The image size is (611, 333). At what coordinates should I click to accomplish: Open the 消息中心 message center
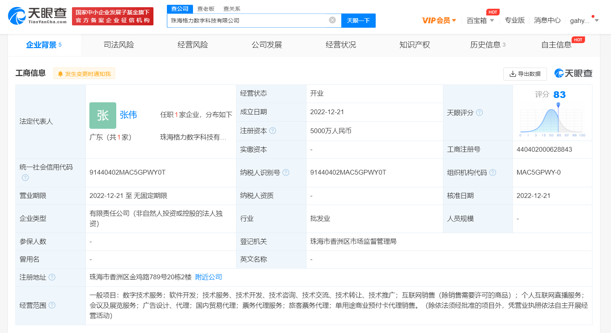(547, 21)
